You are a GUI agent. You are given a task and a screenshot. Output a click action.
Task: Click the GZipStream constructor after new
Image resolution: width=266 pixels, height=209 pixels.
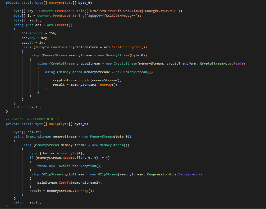click(x=107, y=174)
